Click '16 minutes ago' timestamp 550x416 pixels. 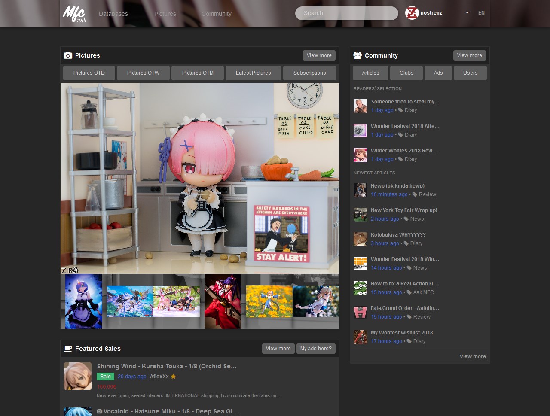389,194
